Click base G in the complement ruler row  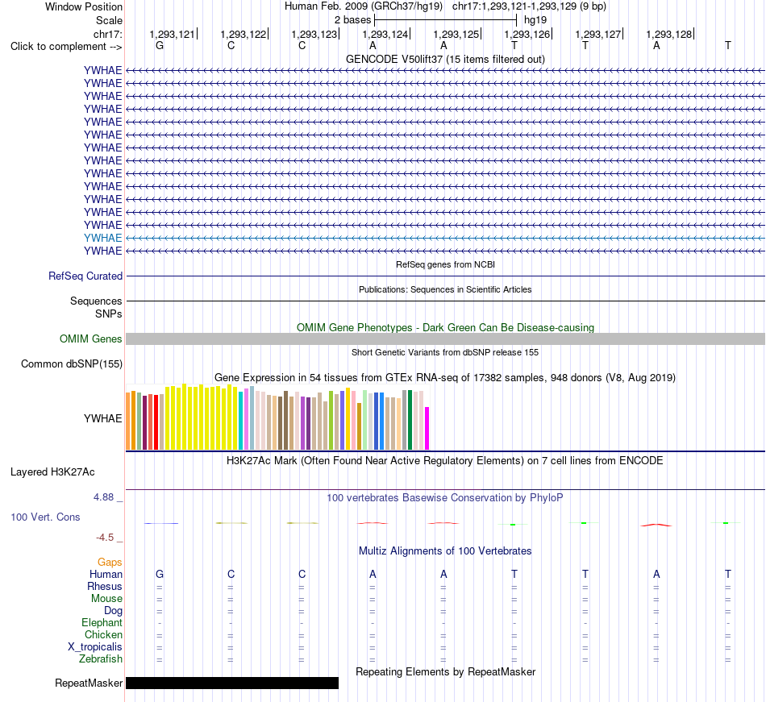pyautogui.click(x=160, y=46)
